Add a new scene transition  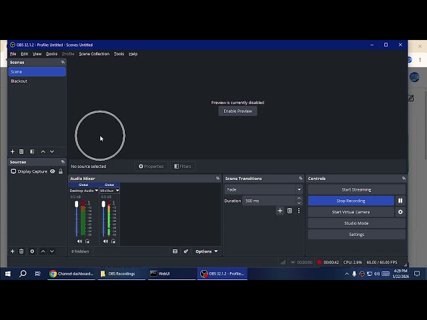click(280, 211)
